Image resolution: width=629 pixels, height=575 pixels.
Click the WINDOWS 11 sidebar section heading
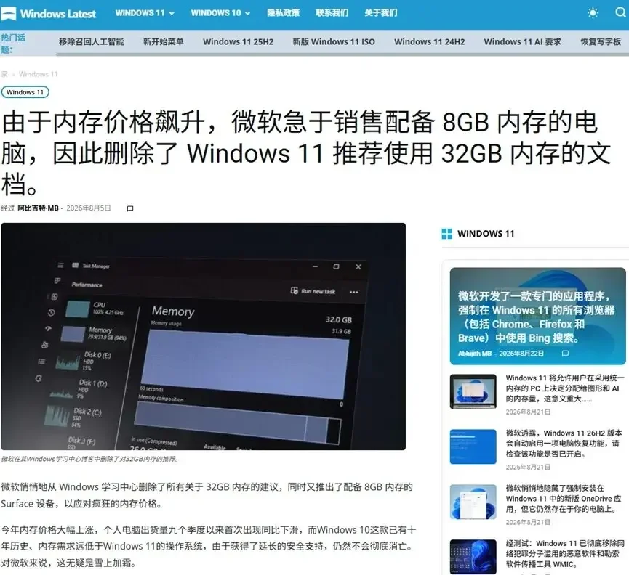[x=486, y=234]
